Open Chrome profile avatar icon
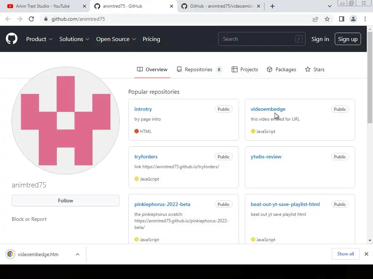Viewport: 373px width, 279px height. 353,19
